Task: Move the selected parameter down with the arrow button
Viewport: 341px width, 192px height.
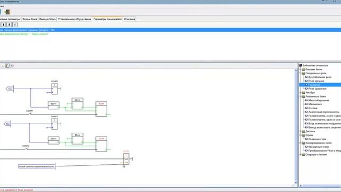Action: tap(9, 25)
